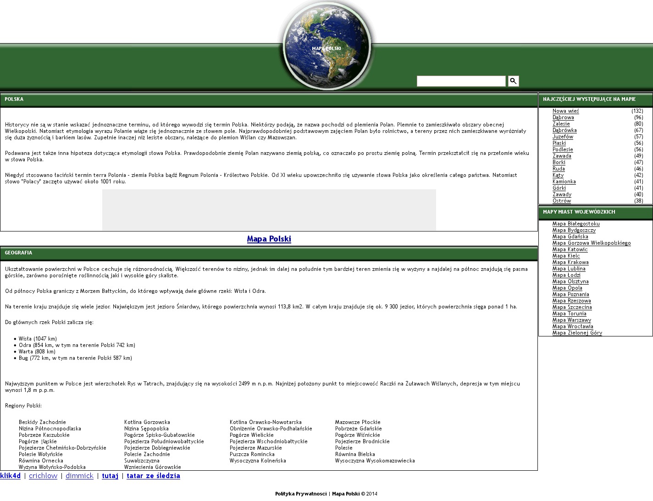Click the tatar ze śledzia link
The width and height of the screenshot is (653, 501).
(x=153, y=476)
